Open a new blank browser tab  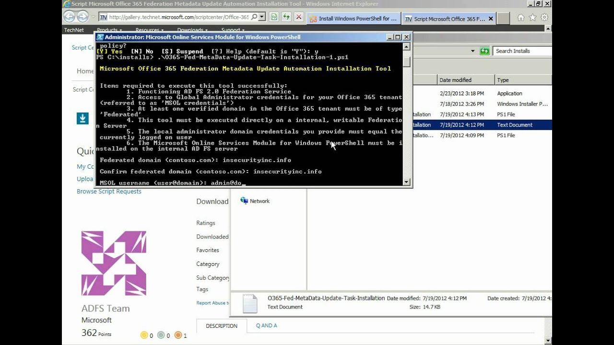503,19
